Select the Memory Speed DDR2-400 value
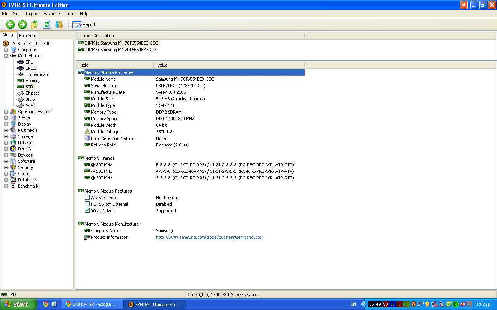The image size is (497, 310). pyautogui.click(x=176, y=119)
